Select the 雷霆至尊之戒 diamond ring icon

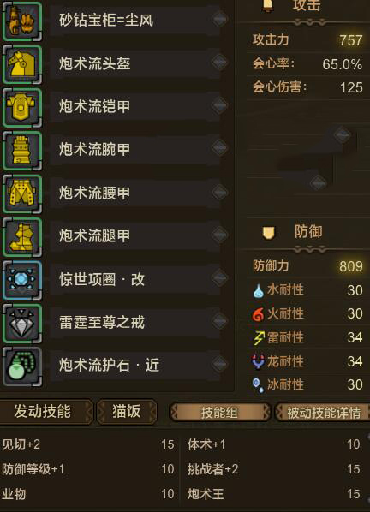(22, 324)
